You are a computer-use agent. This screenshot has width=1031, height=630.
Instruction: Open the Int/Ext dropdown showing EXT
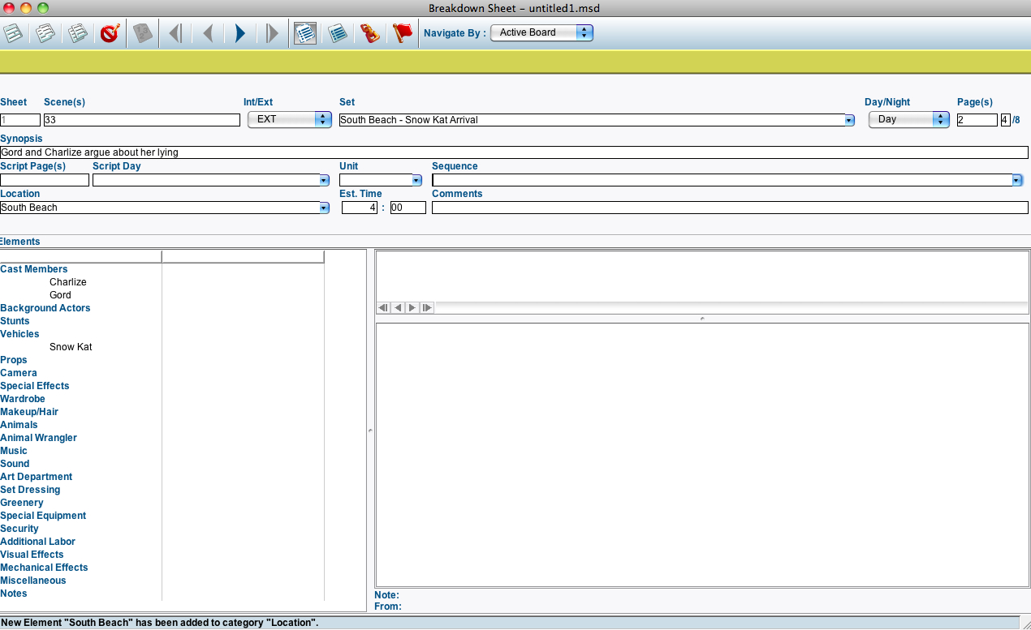[x=290, y=119]
